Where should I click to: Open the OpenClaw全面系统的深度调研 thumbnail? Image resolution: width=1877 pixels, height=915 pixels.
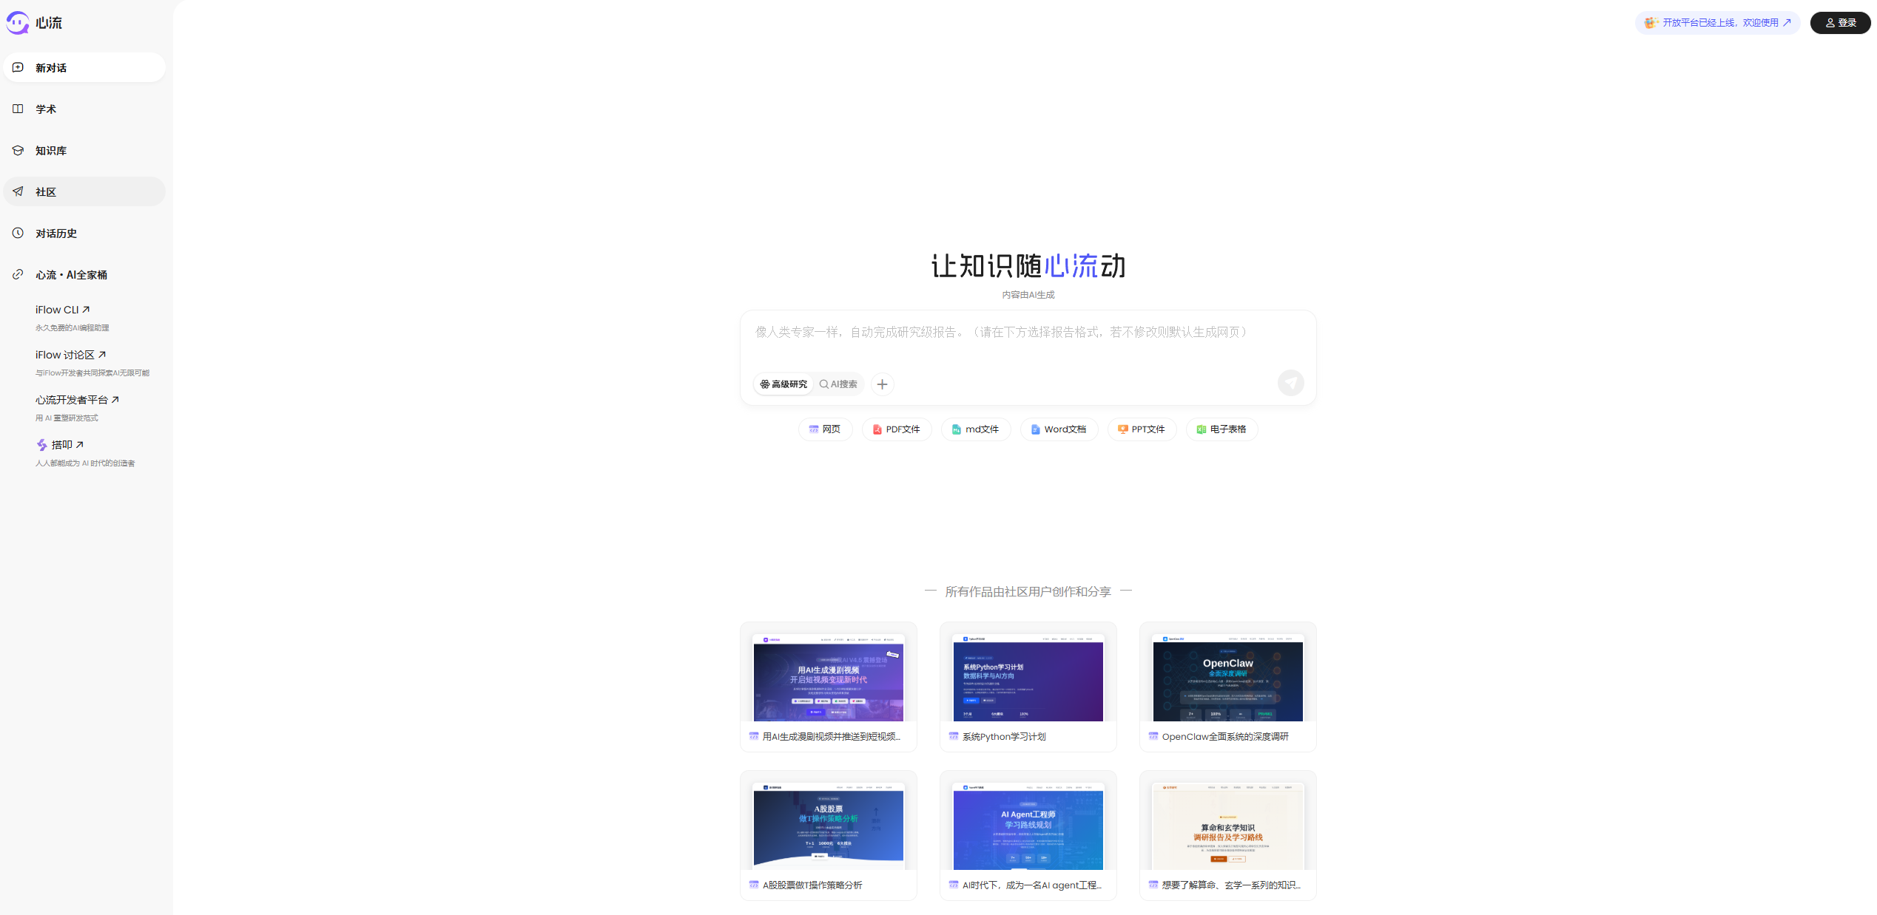tap(1228, 677)
